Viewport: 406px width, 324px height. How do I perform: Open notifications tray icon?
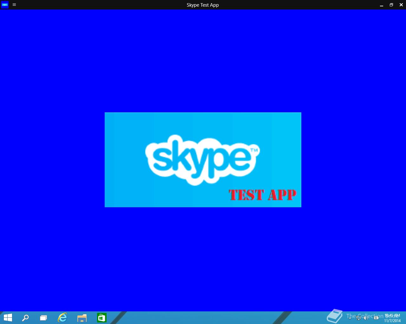point(376,318)
